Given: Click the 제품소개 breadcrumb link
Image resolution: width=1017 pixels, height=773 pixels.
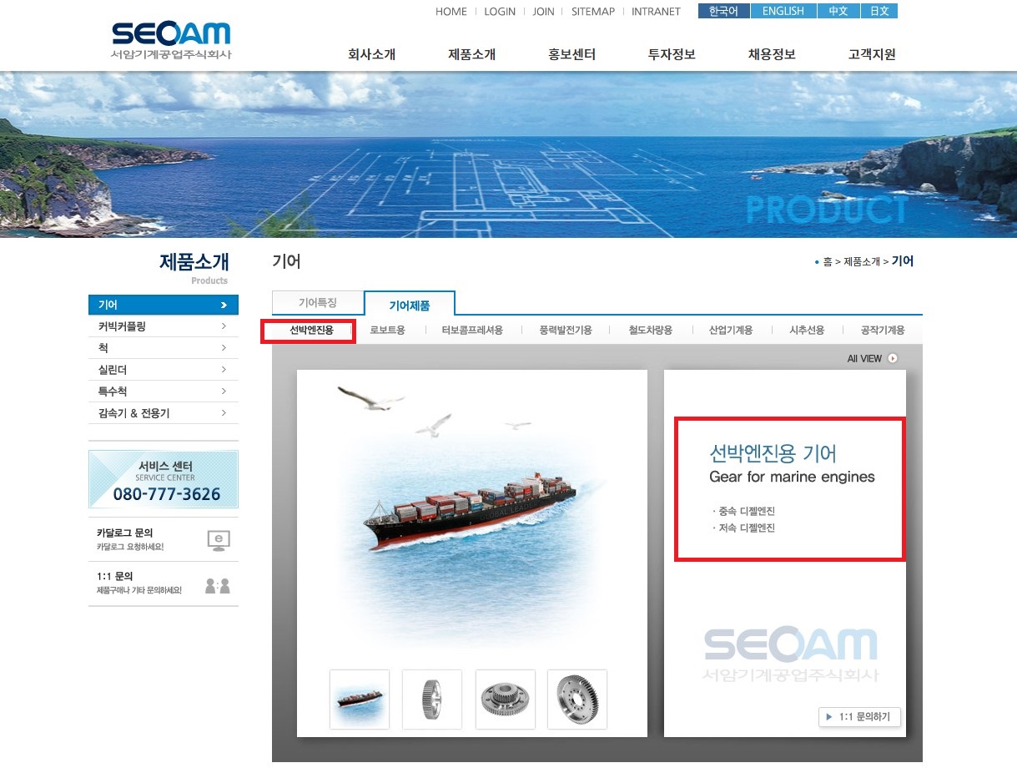Looking at the screenshot, I should click(861, 261).
